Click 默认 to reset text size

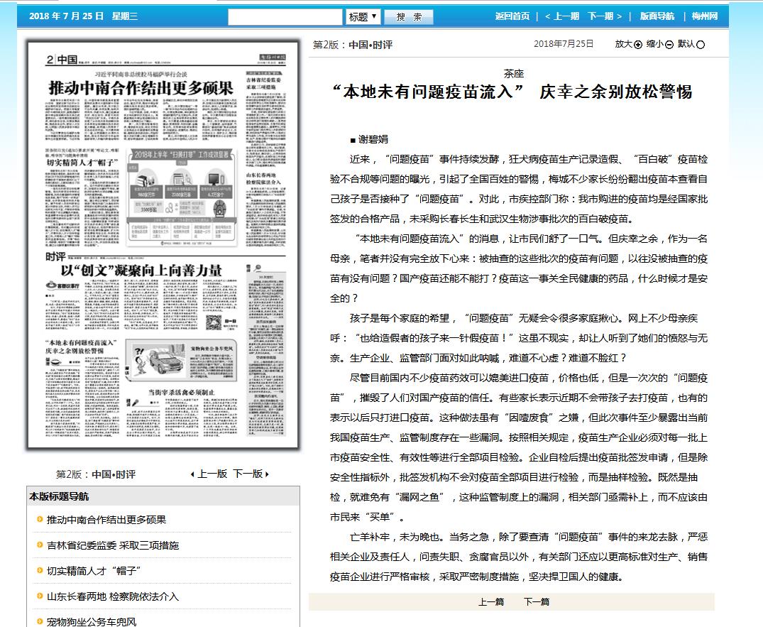686,44
